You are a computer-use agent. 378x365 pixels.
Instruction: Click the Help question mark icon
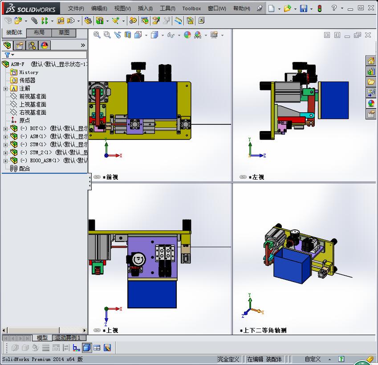click(334, 8)
